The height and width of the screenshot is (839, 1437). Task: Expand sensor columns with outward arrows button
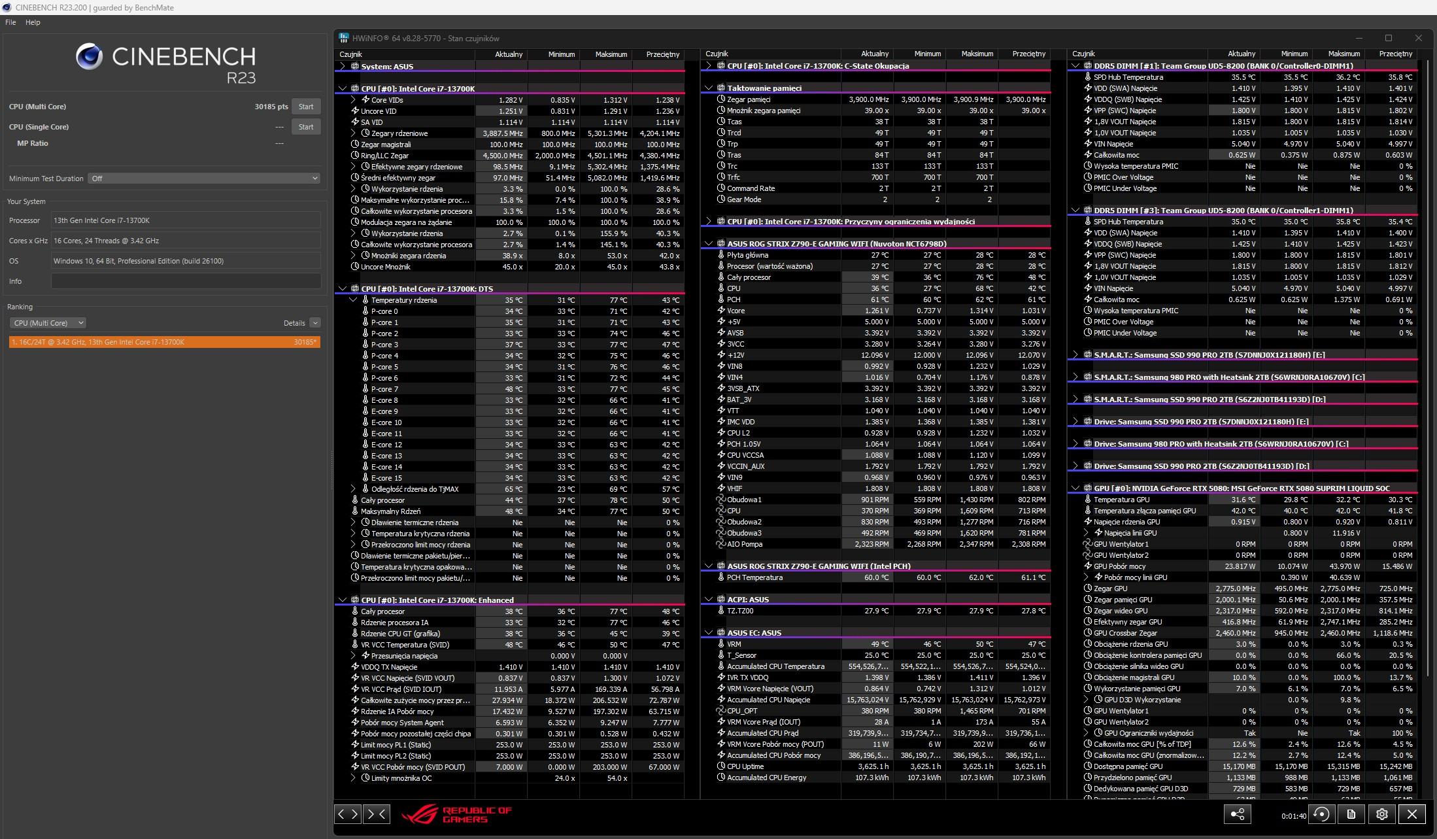(x=347, y=814)
